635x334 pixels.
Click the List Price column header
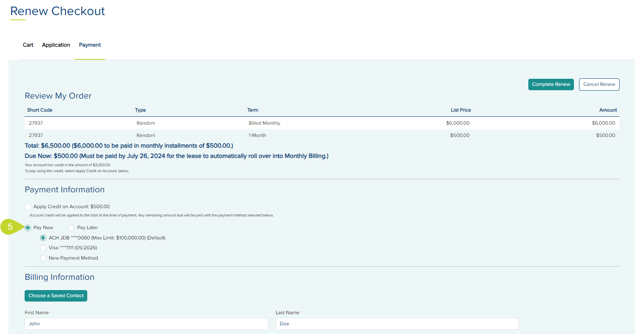460,110
